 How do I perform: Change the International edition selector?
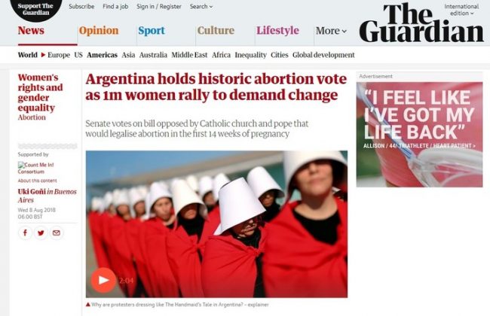461,10
